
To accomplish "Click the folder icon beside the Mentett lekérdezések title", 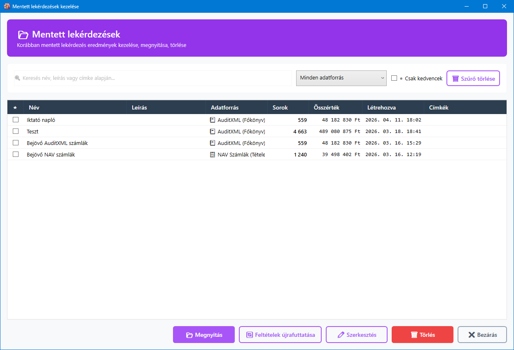I will pos(23,35).
